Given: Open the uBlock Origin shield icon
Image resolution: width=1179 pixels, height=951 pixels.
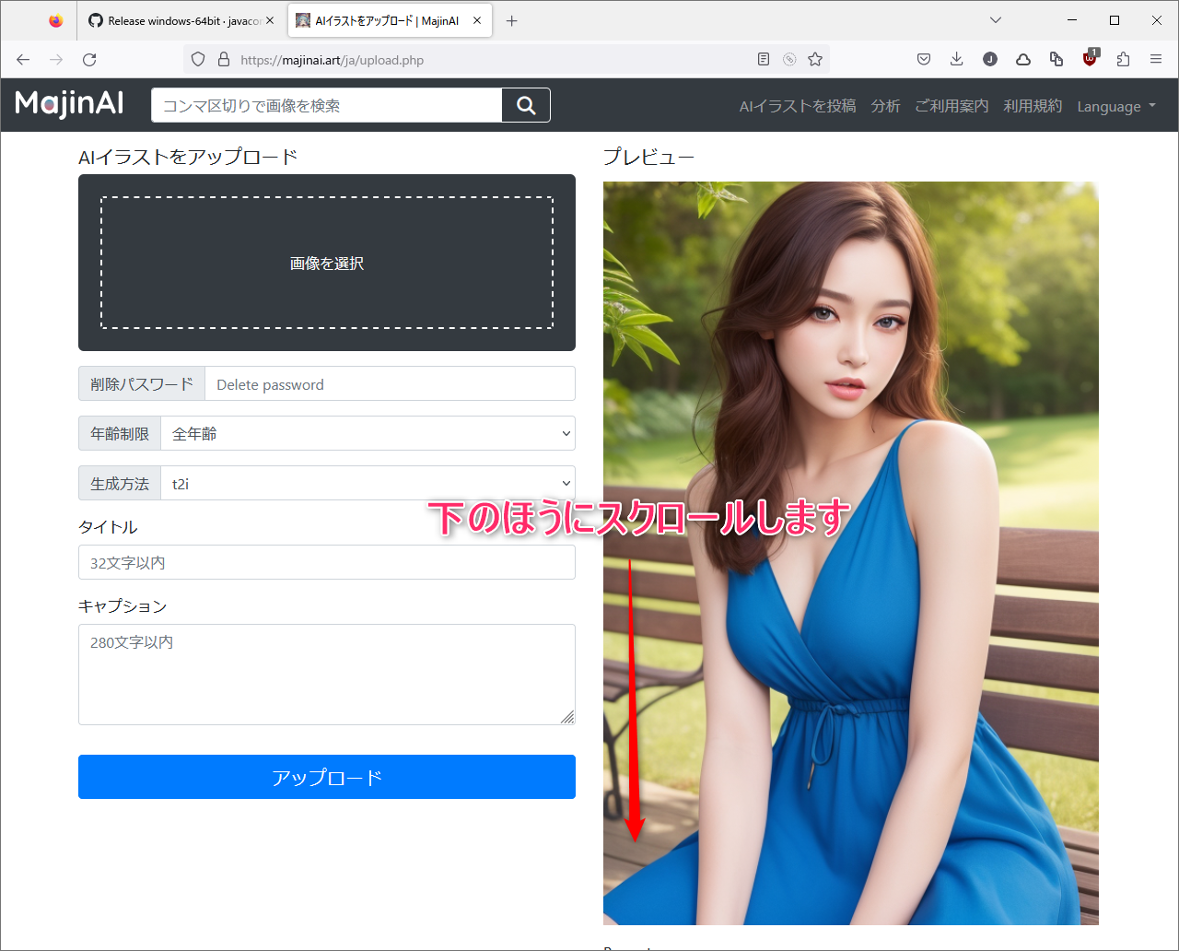Looking at the screenshot, I should click(x=1090, y=59).
